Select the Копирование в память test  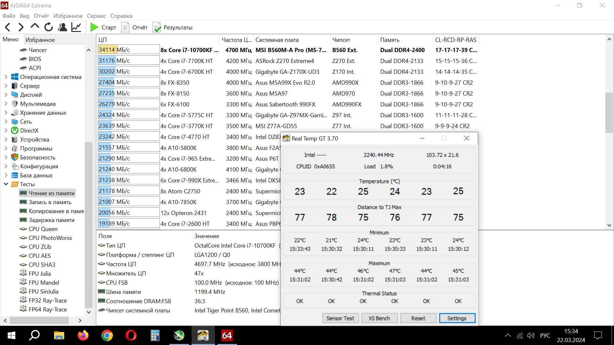(x=52, y=211)
